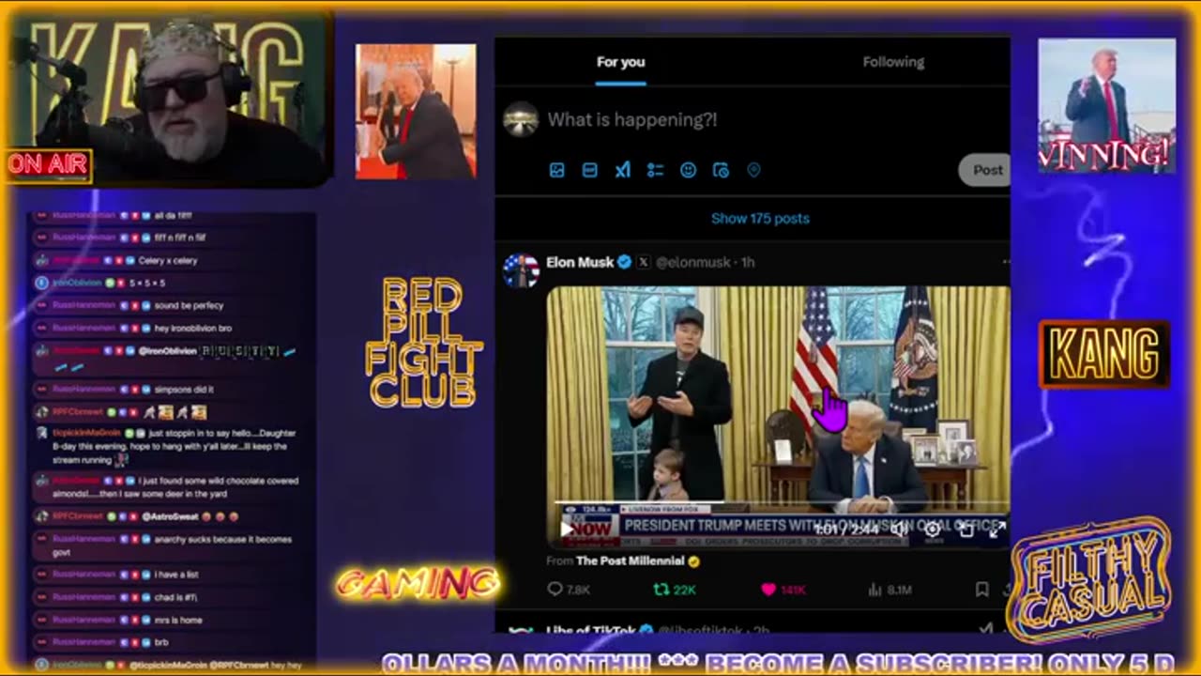Click the 1h timestamp on Elon Musk's post
Image resolution: width=1201 pixels, height=676 pixels.
click(x=748, y=262)
